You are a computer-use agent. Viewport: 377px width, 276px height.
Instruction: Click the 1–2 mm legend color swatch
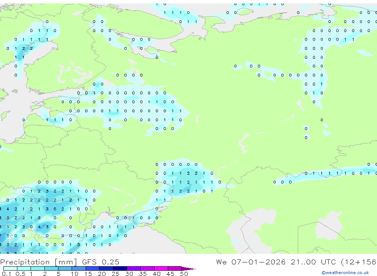[38, 268]
